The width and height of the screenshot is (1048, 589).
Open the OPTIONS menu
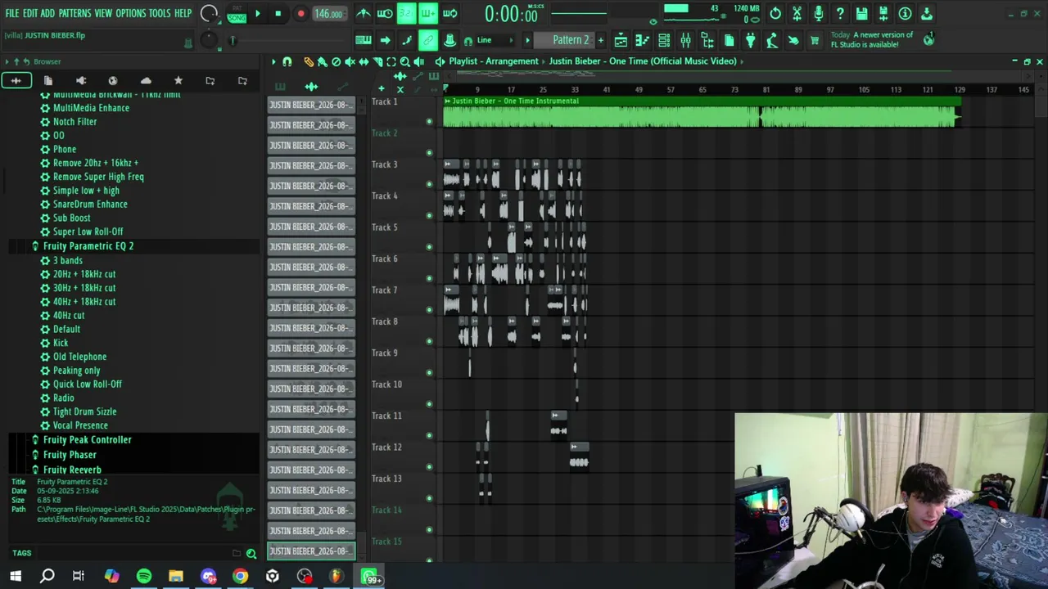pos(131,14)
